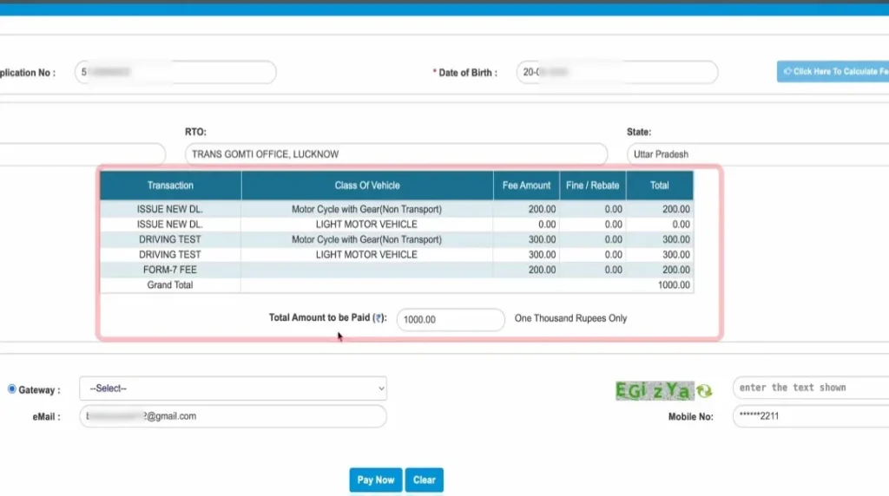Click the State field showing Uttar Pradesh
889x496 pixels.
[755, 154]
